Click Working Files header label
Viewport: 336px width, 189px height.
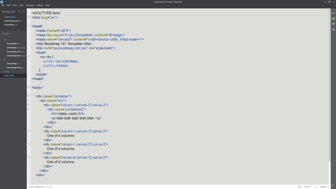[x=8, y=12]
